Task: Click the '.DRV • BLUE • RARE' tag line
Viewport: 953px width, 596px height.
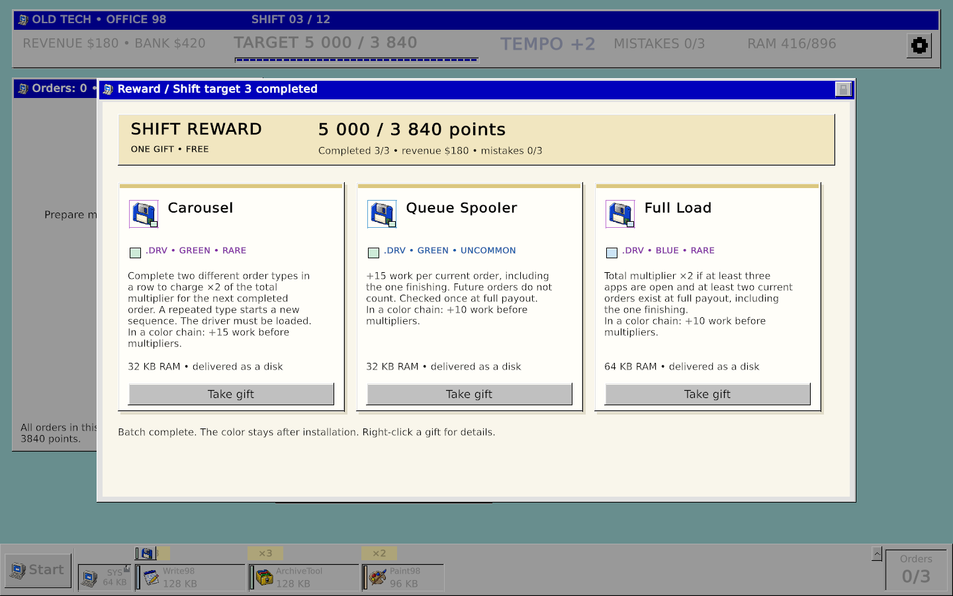Action: (x=668, y=250)
